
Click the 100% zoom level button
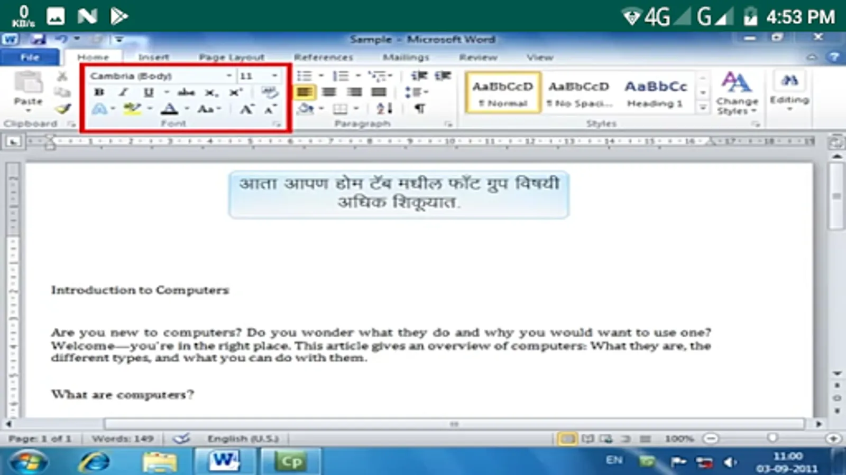[679, 439]
